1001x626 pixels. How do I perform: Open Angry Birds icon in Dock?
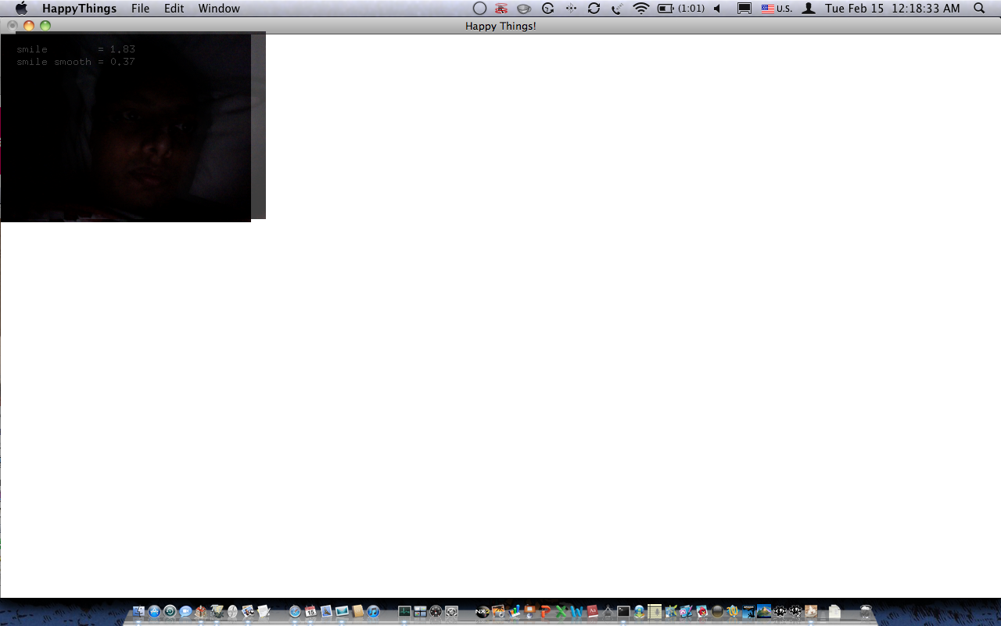701,612
